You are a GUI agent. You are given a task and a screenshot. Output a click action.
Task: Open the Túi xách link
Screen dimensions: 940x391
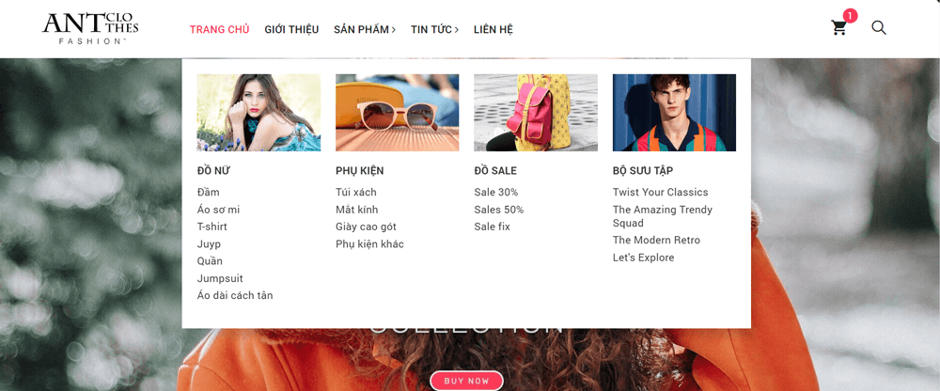click(x=356, y=193)
